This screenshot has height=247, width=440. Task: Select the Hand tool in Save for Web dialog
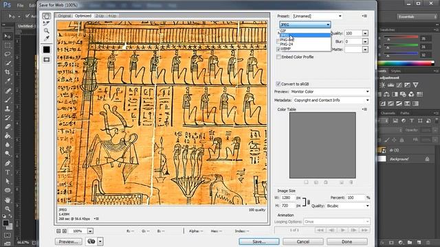tap(46, 16)
